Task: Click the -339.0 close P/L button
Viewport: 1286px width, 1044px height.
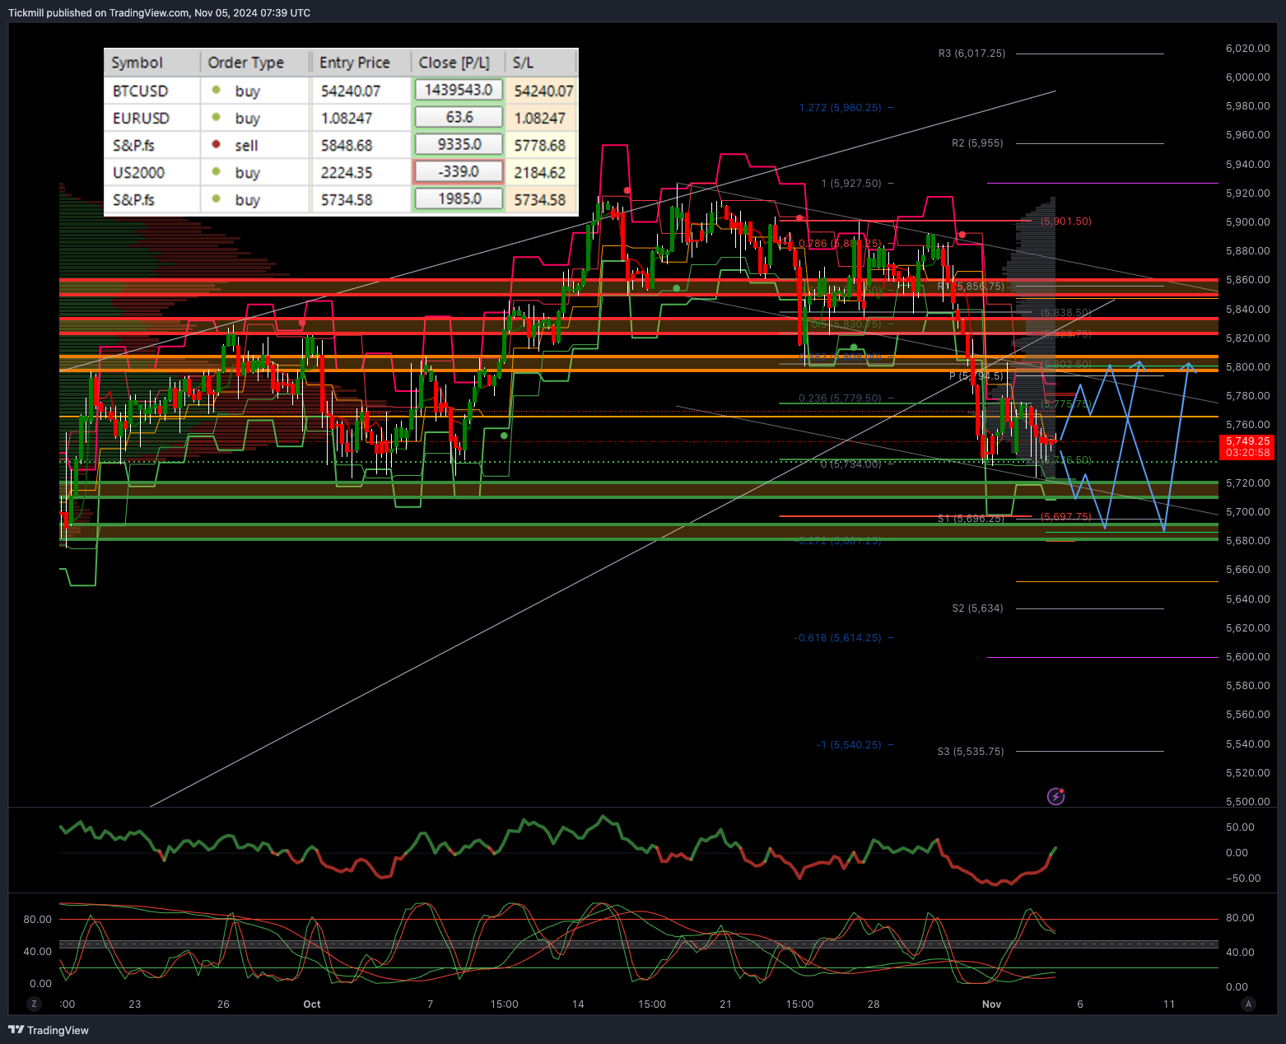Action: [459, 171]
